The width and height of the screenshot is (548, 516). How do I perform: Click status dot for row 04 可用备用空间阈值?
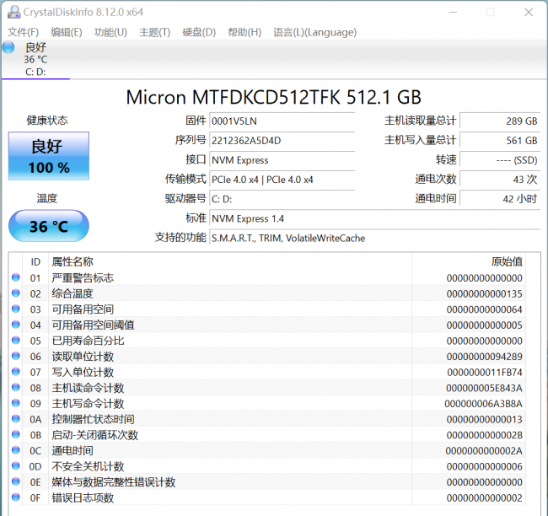[16, 325]
